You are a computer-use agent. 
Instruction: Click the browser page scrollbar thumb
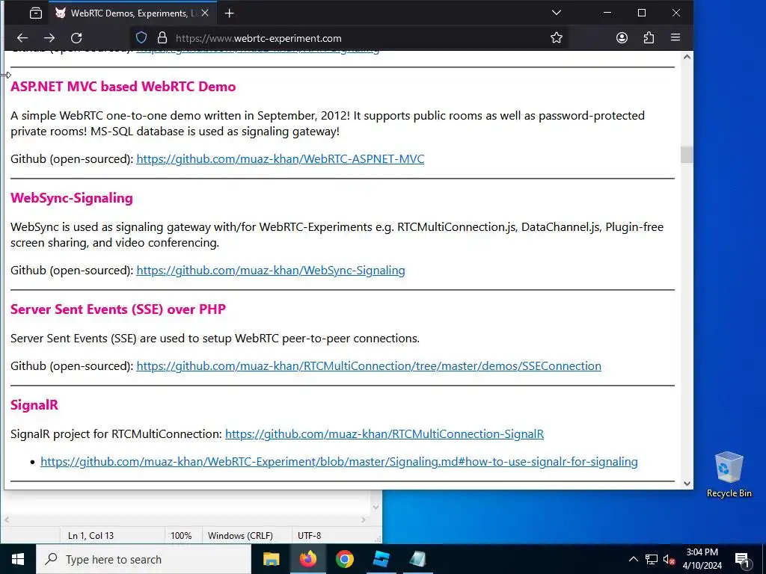tap(687, 155)
